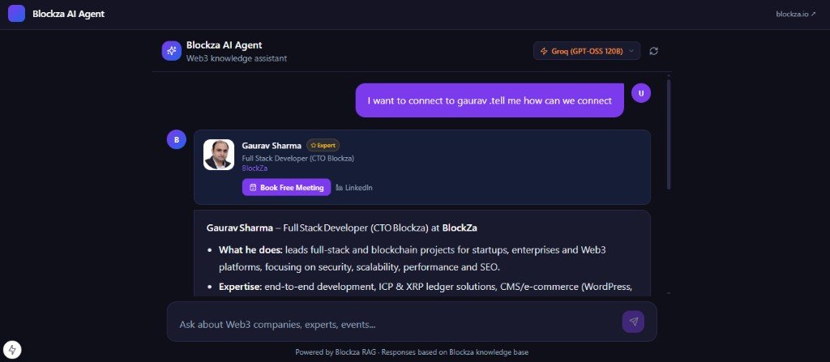The image size is (830, 362).
Task: Click the "Blockza AI Agent" title in top header
Action: 68,14
